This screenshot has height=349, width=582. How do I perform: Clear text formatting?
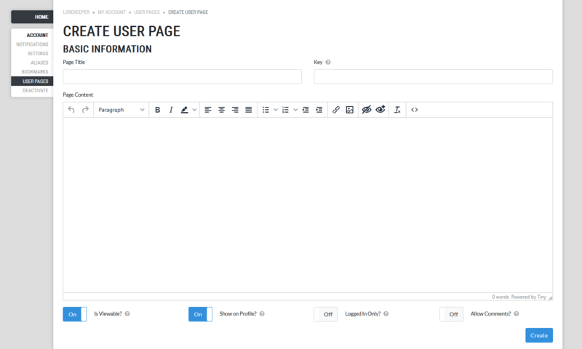click(397, 110)
